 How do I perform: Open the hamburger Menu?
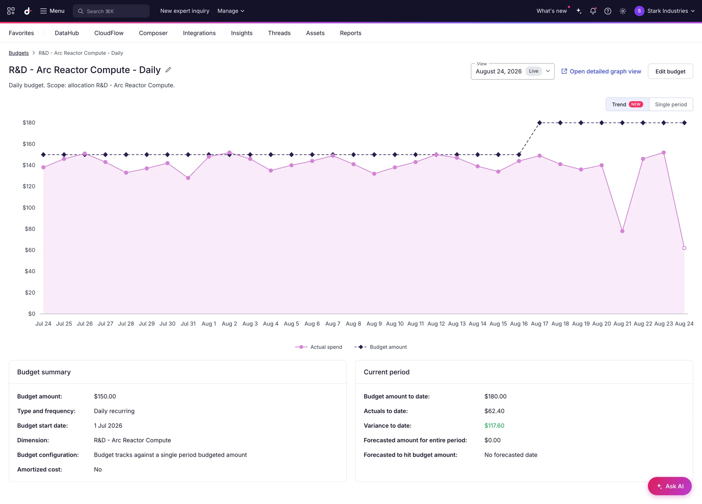[52, 11]
